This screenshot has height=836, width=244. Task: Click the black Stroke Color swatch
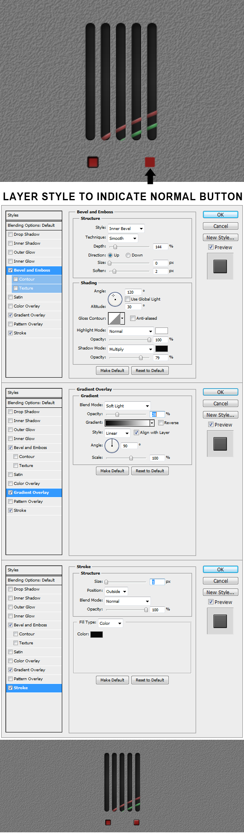[96, 634]
